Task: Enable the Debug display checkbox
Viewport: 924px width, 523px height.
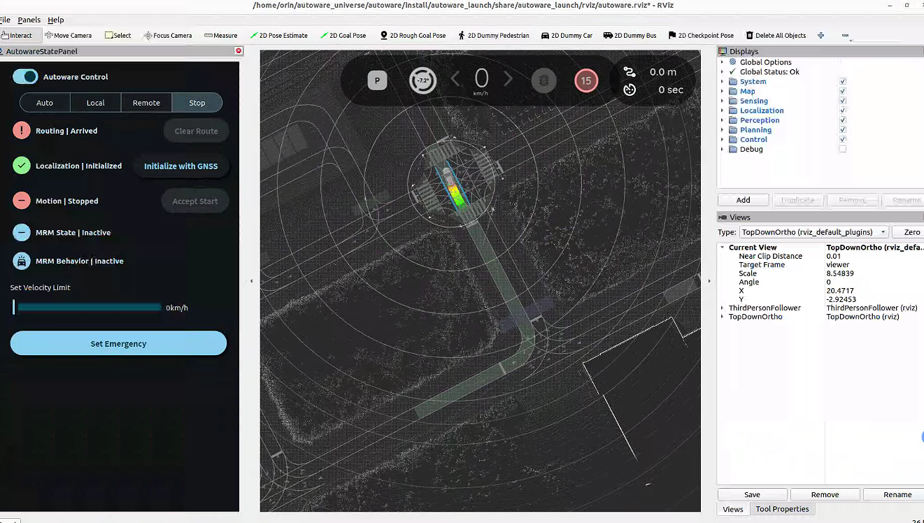Action: (842, 149)
